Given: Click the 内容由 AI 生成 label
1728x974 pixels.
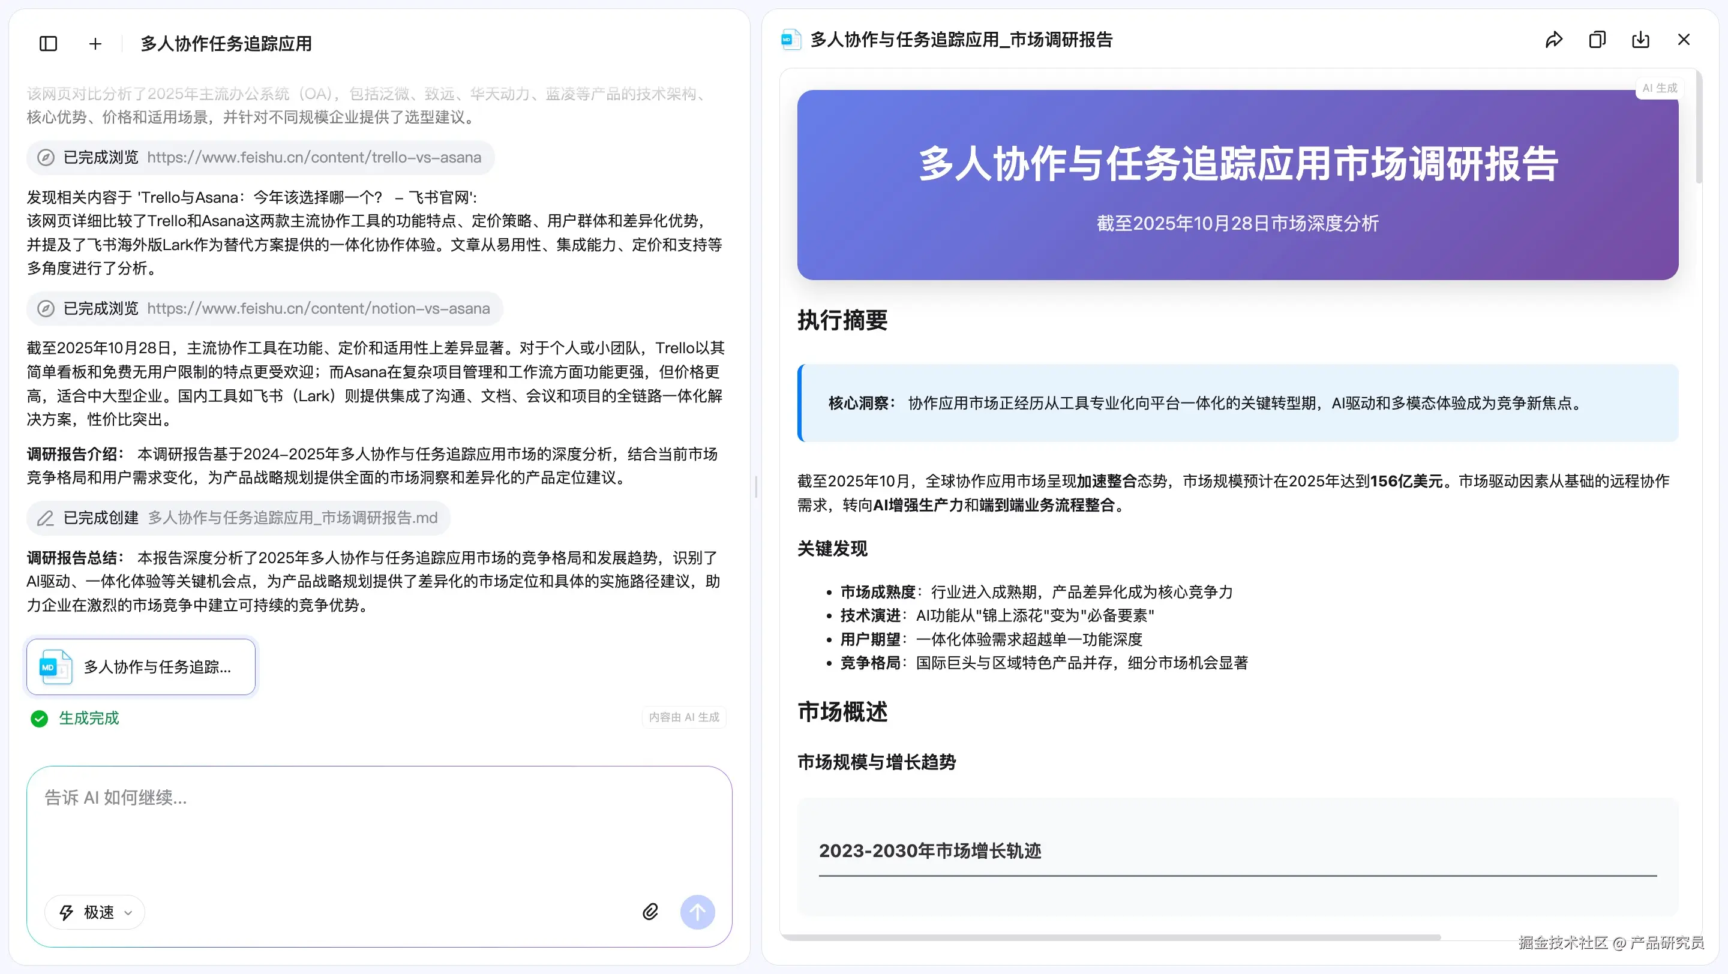Looking at the screenshot, I should (x=683, y=717).
